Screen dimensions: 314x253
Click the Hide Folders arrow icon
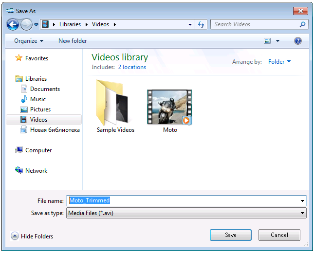click(15, 236)
